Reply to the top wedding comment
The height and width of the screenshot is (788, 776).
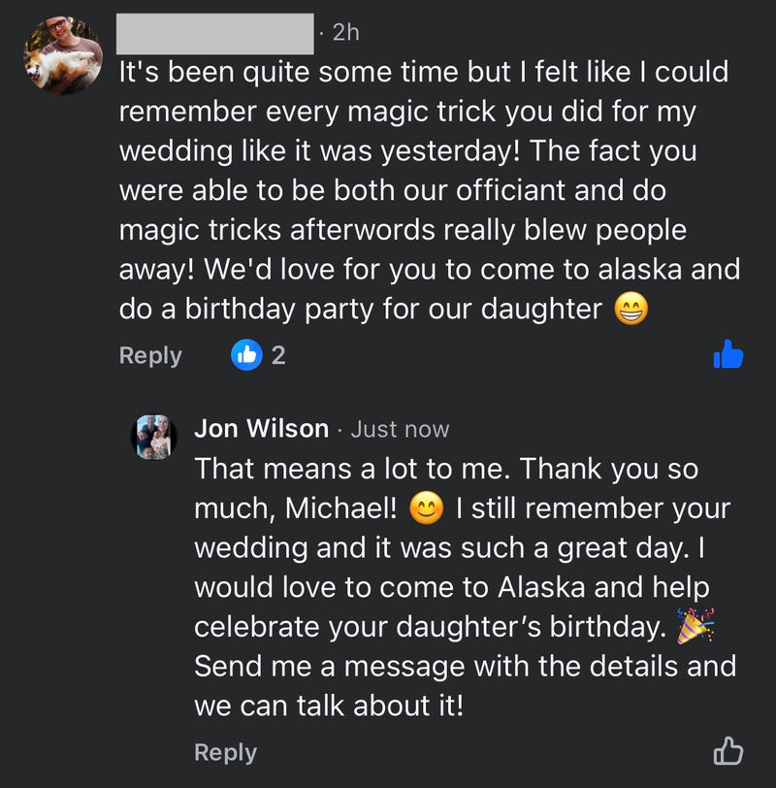[x=150, y=355]
